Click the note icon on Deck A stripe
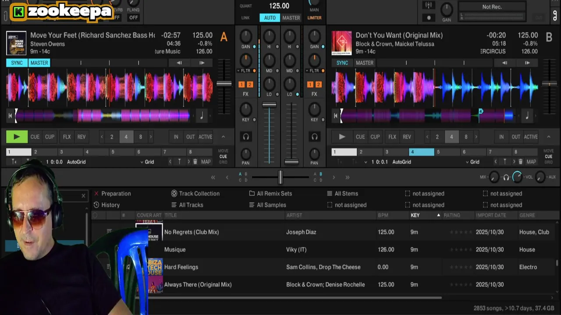This screenshot has width=561, height=315. click(202, 116)
